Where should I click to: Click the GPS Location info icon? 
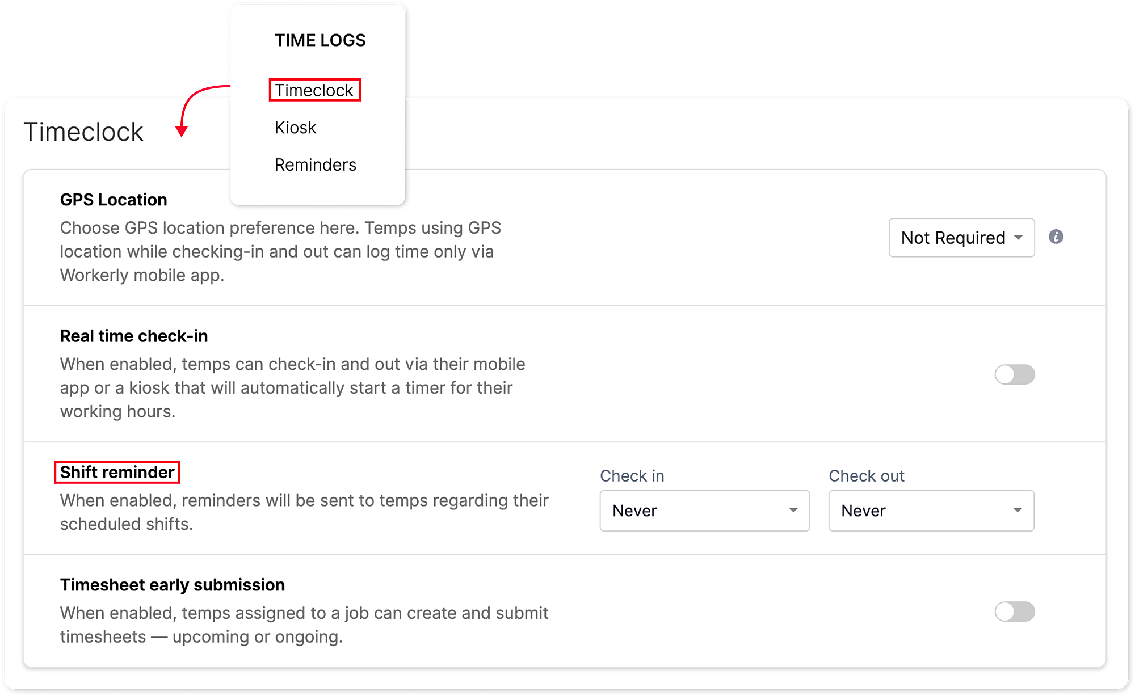(x=1056, y=237)
